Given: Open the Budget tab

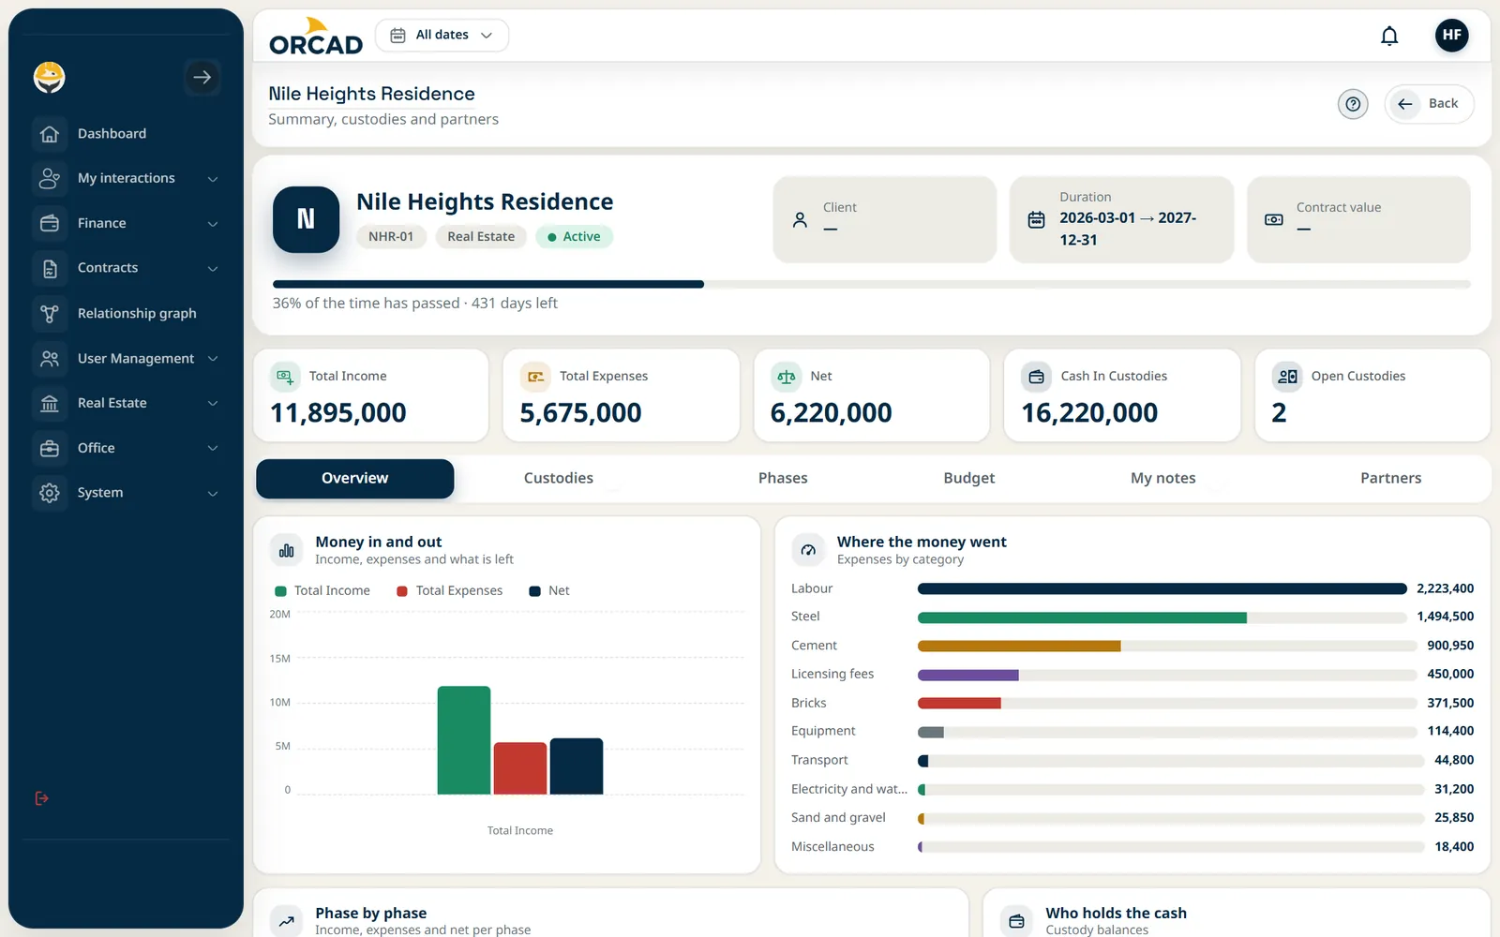Looking at the screenshot, I should click(969, 479).
